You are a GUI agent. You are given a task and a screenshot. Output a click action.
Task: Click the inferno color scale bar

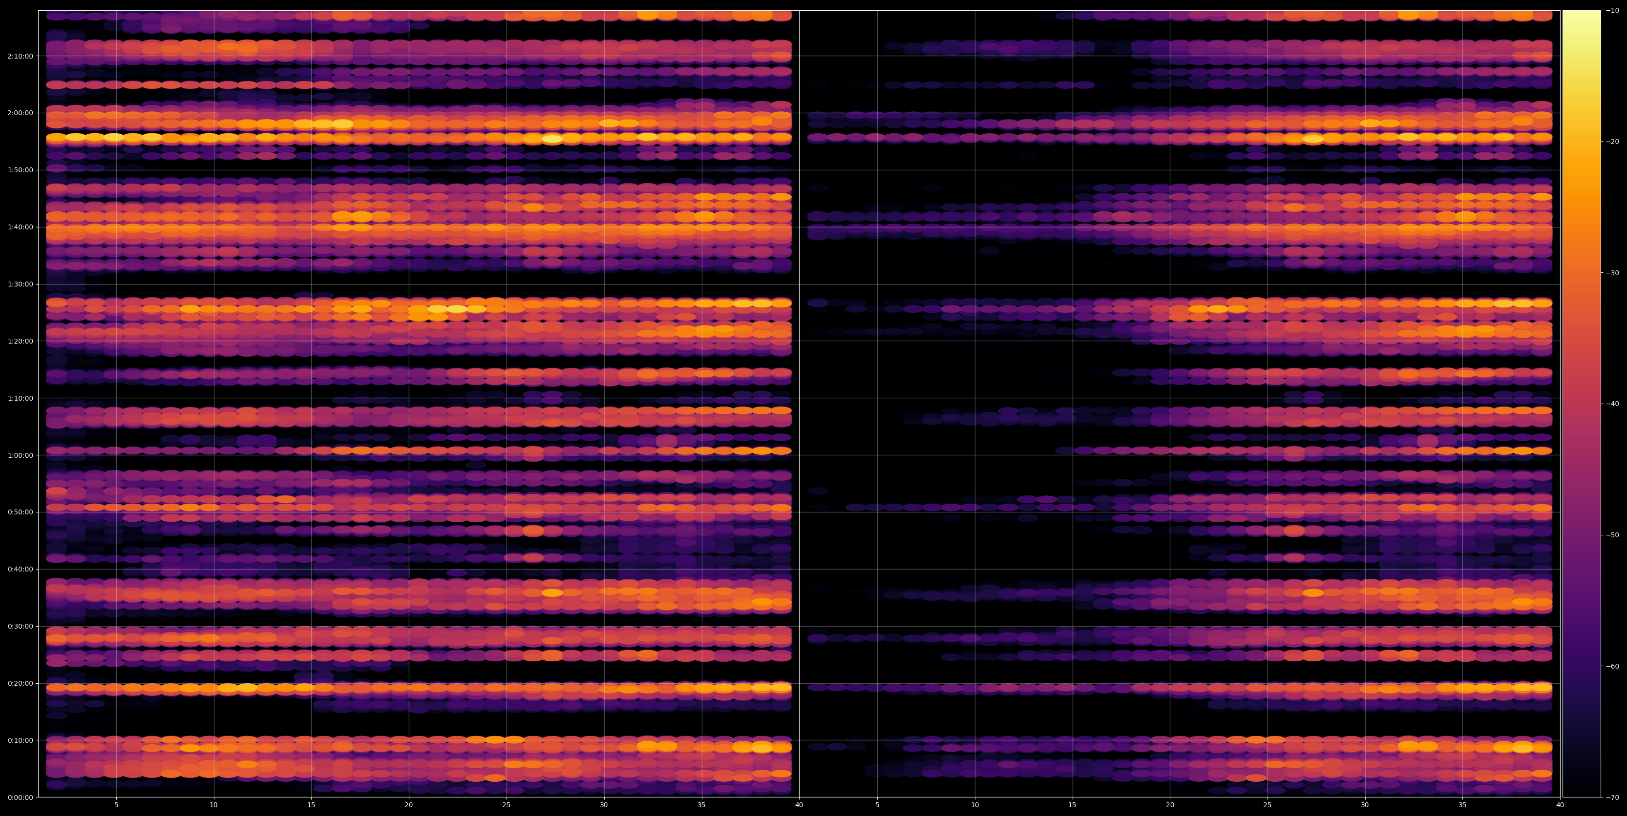coord(1582,404)
